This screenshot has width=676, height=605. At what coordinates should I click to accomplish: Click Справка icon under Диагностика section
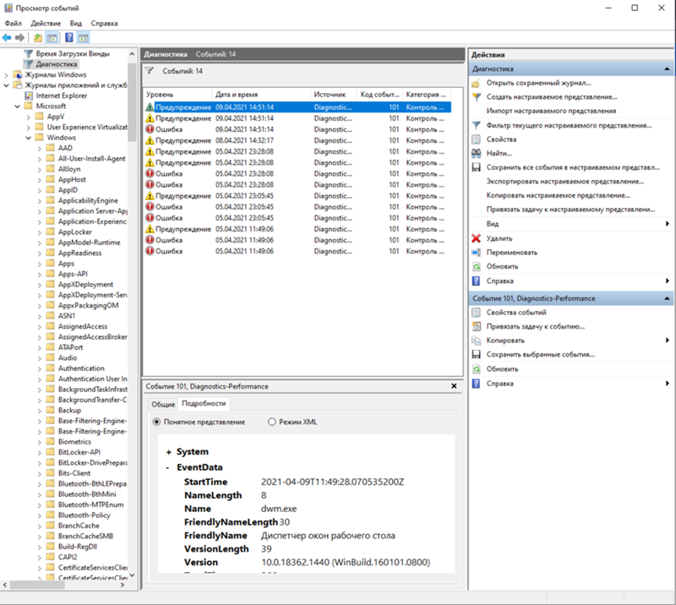click(476, 281)
